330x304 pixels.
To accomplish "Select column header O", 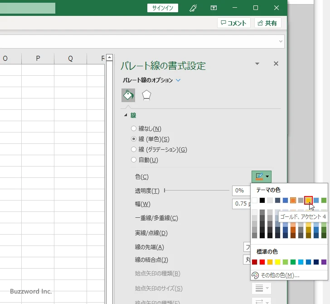I will coord(10,59).
